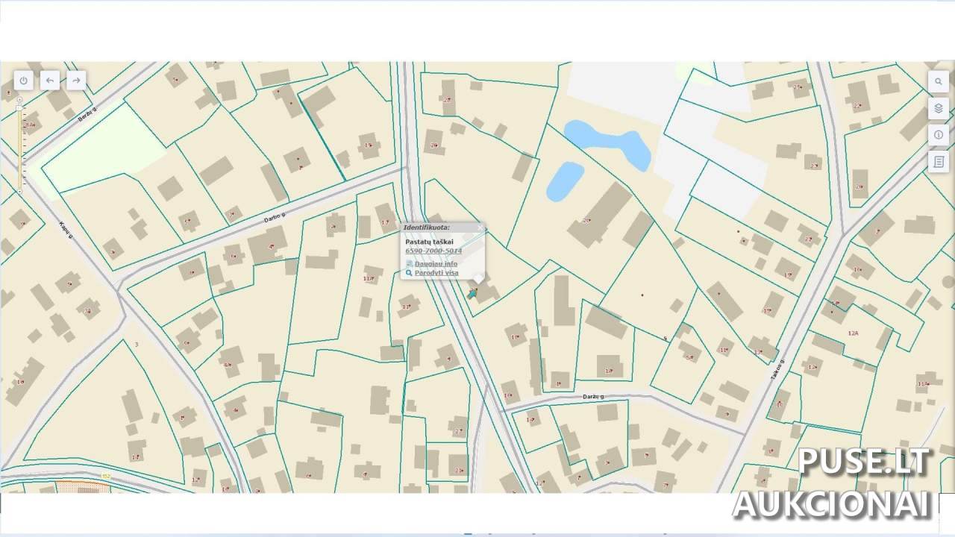
Task: Close the Identifikuota popup
Action: click(480, 227)
